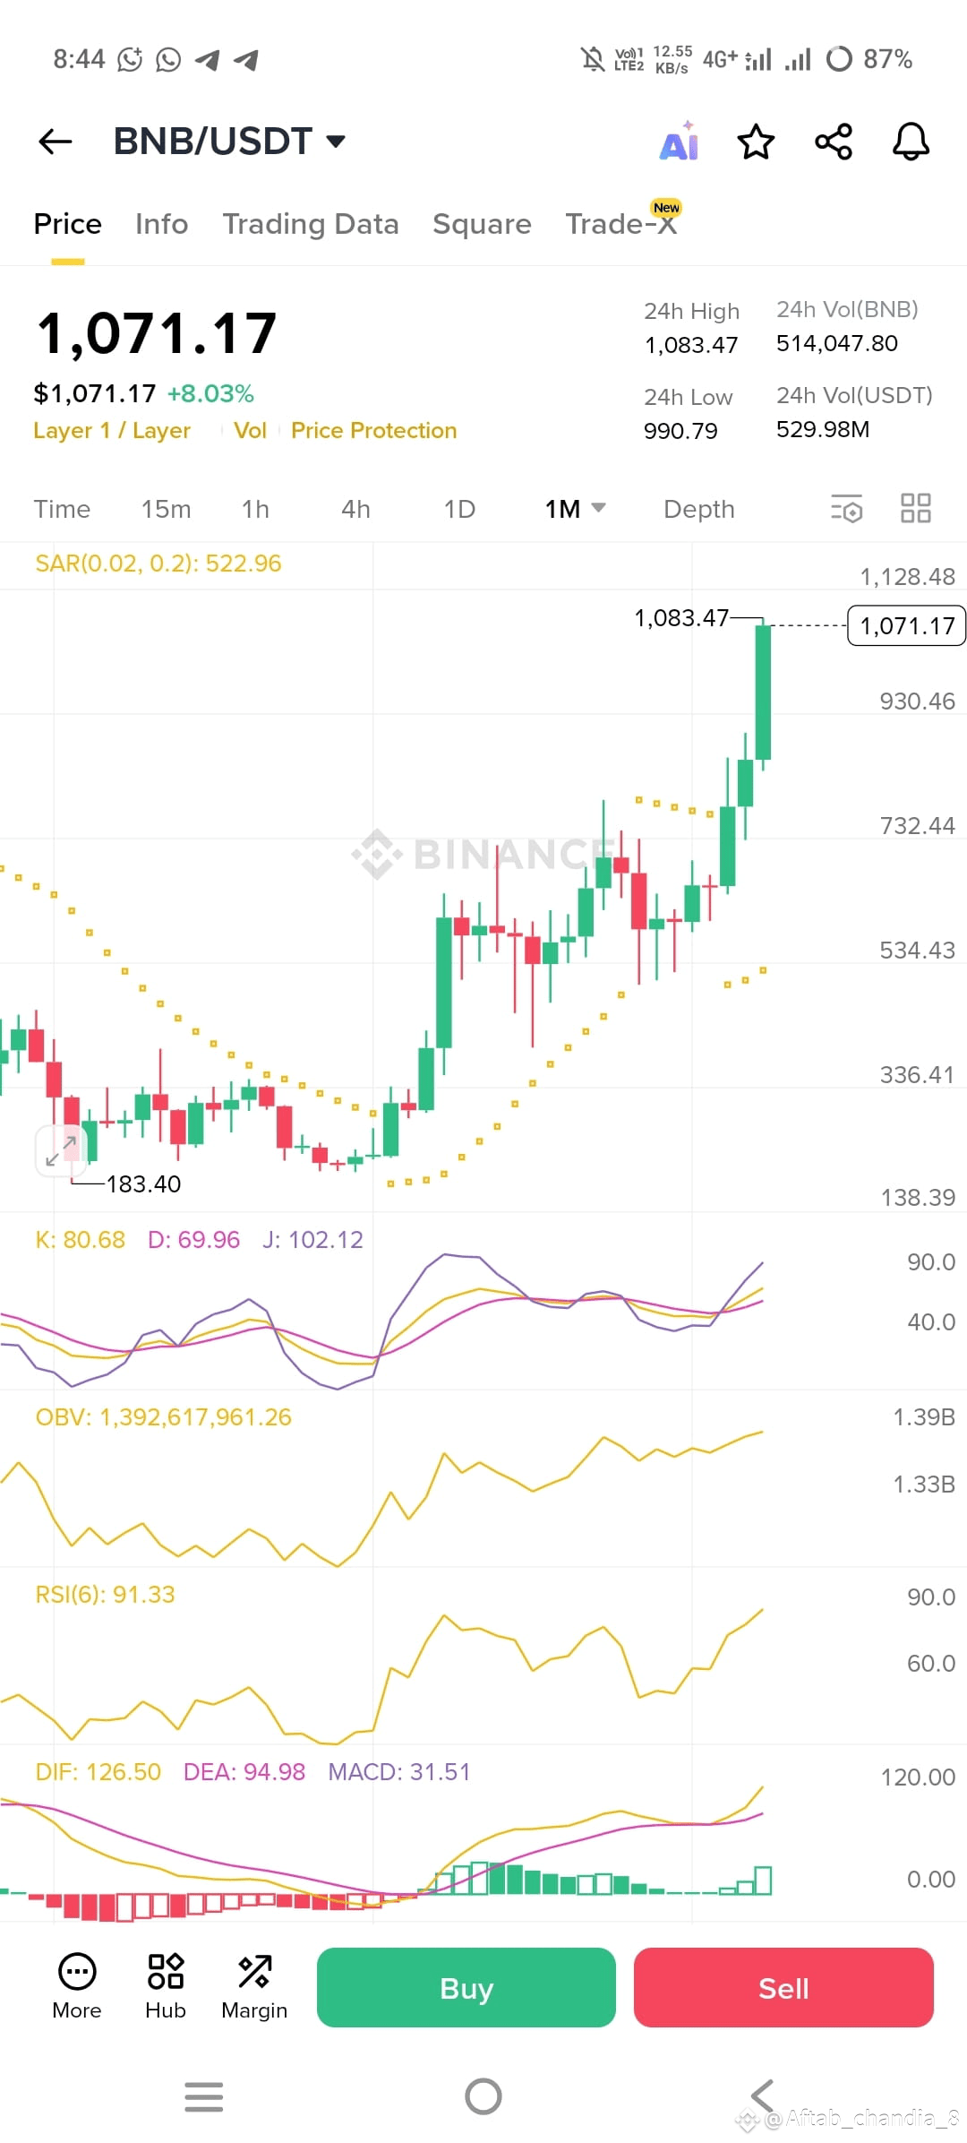Switch to the Info tab
The height and width of the screenshot is (2143, 967).
tap(162, 224)
